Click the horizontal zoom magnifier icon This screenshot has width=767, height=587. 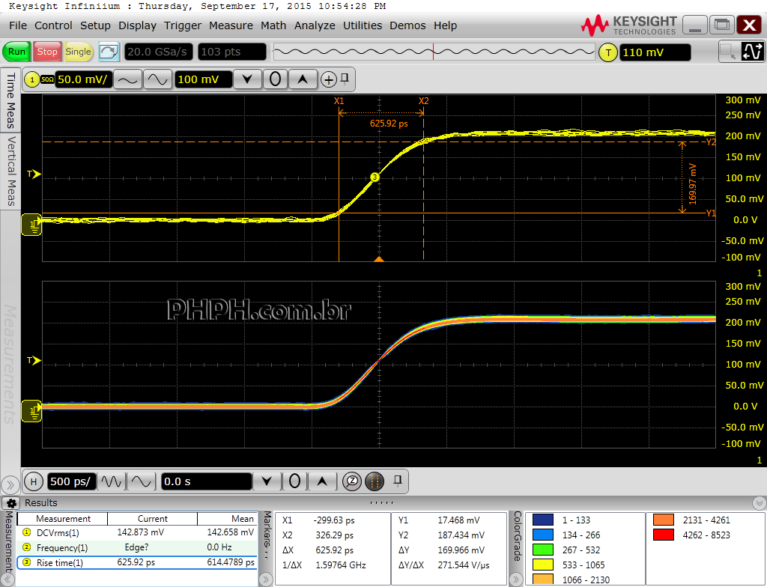(x=353, y=481)
